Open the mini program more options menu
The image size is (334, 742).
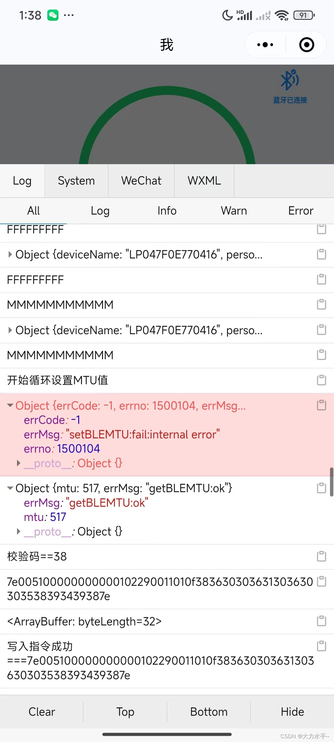[265, 45]
